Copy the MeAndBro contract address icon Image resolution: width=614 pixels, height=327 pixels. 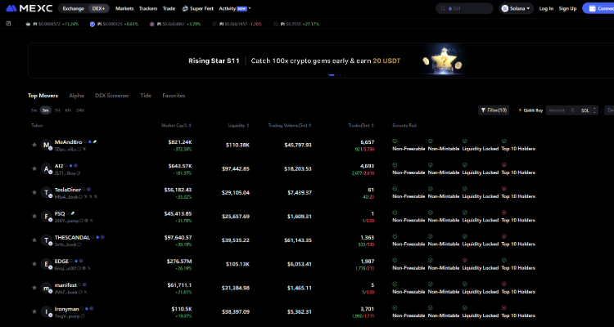point(79,149)
